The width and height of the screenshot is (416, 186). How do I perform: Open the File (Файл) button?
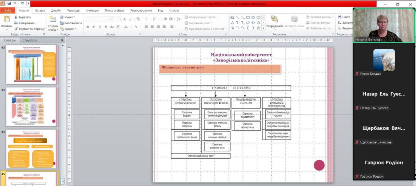[x=7, y=10]
